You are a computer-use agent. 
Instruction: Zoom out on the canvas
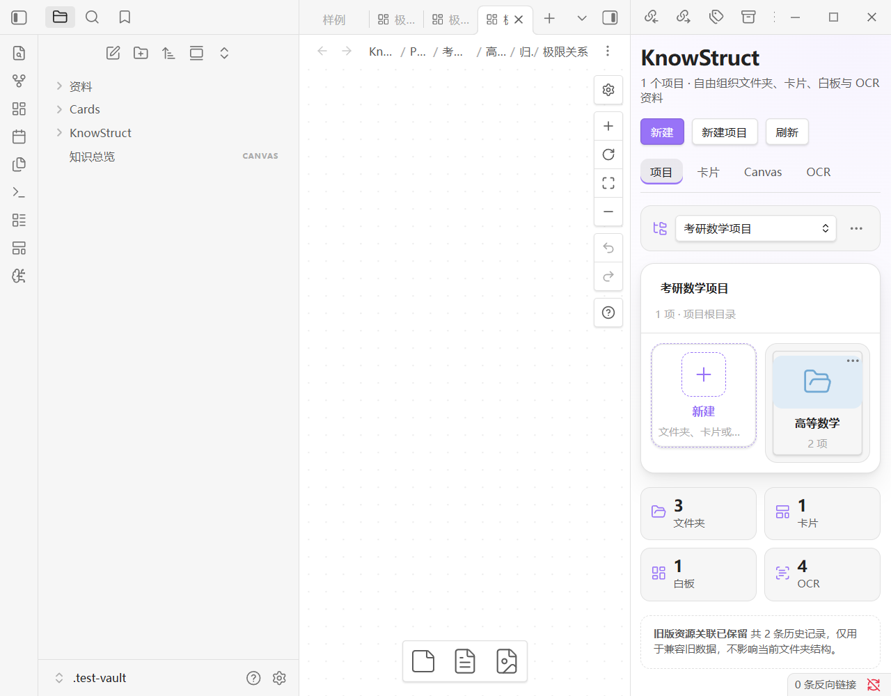tap(608, 212)
